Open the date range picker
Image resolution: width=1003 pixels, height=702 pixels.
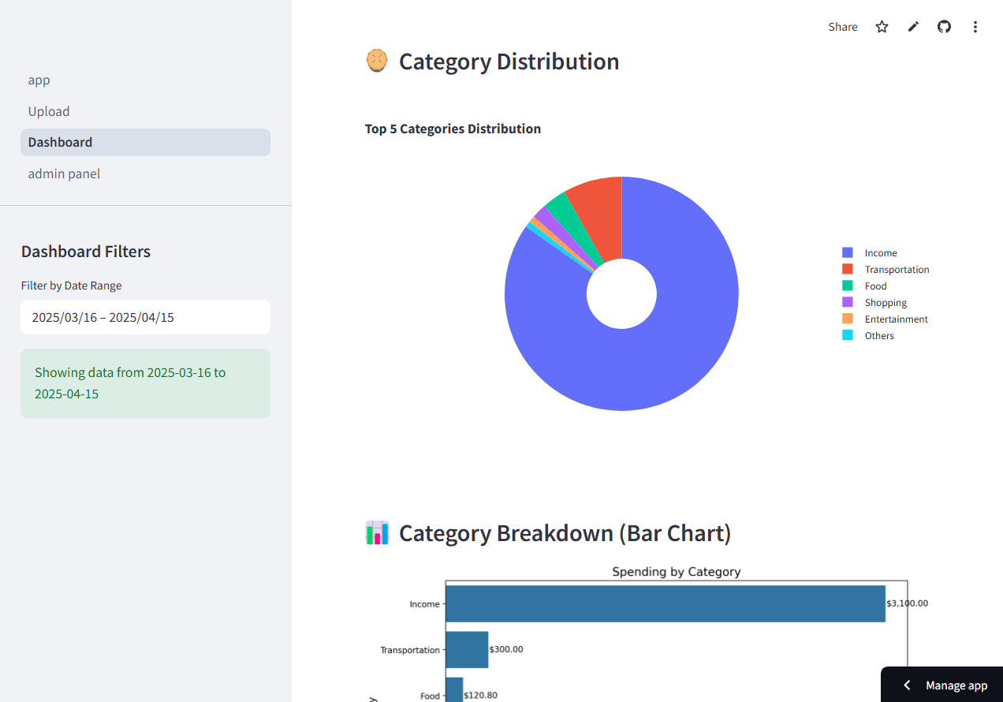click(145, 316)
